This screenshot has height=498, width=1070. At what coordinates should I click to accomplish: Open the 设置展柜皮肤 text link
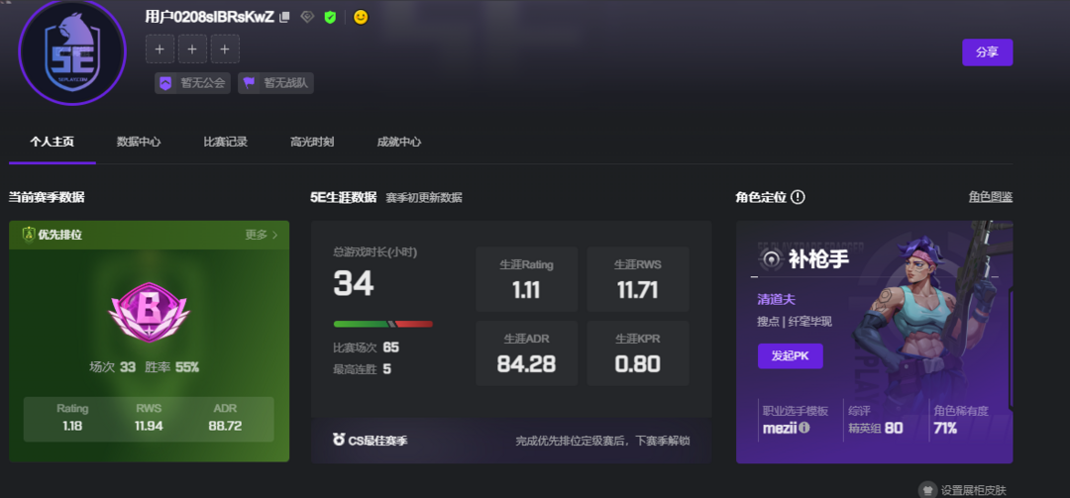[973, 490]
